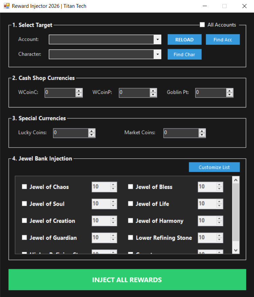Image resolution: width=254 pixels, height=297 pixels.
Task: Check the Jewel of Soul option
Action: 24,204
